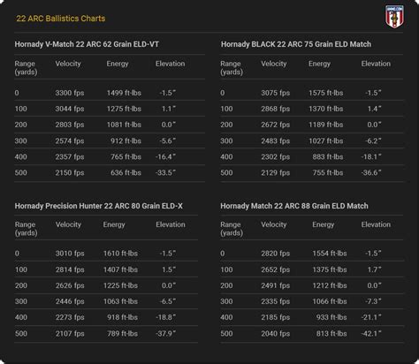The image size is (419, 364).
Task: Click the 1275 ft-lbs energy cell
Action: [x=124, y=109]
